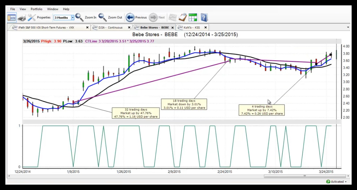
Task: Click the 2/24/2015 date axis label
Action: 225,171
